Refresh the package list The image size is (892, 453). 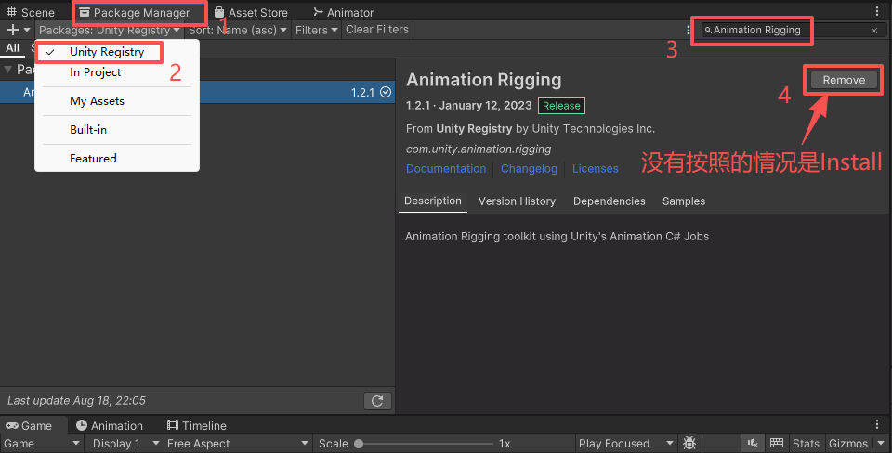point(376,401)
